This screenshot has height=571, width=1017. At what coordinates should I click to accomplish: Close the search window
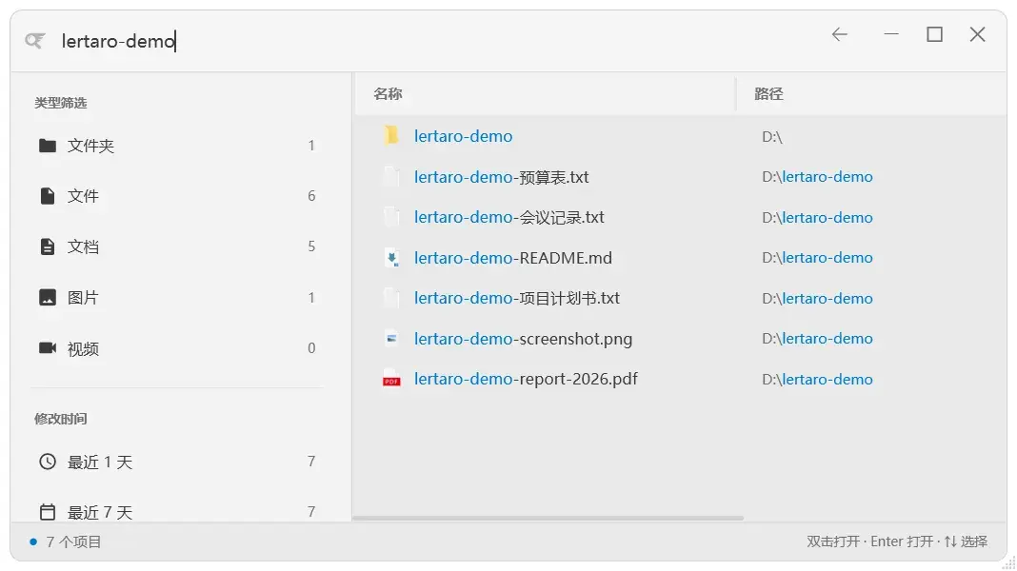[977, 34]
